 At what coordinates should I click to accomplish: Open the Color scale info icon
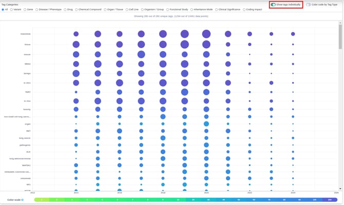click(x=23, y=200)
